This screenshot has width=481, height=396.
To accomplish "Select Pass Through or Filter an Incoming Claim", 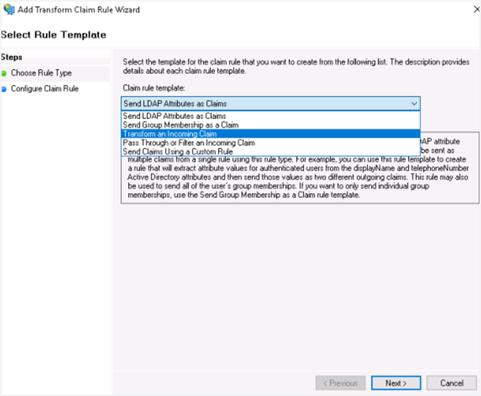I will 188,142.
